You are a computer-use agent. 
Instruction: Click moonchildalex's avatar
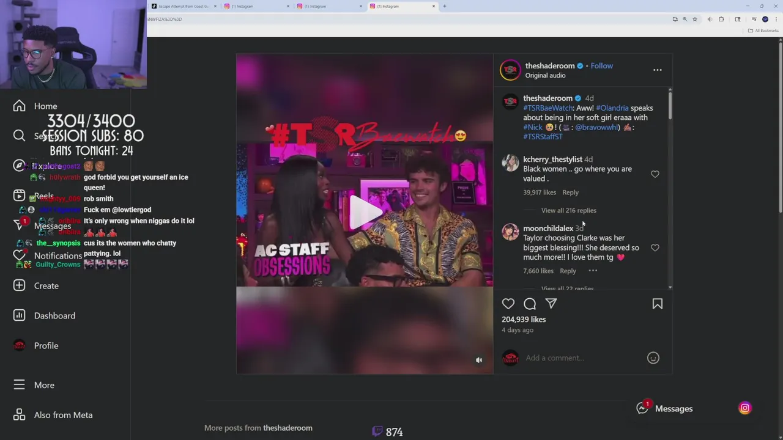[x=510, y=232]
